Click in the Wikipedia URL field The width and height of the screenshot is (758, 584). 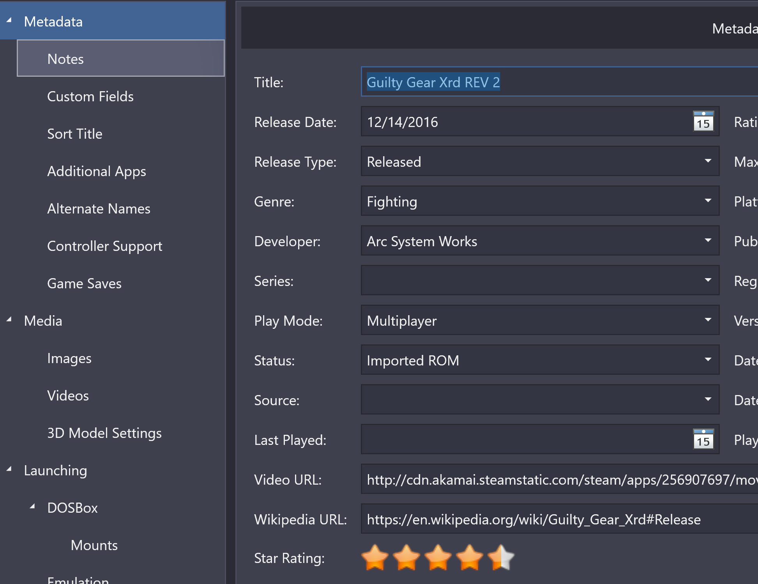point(559,519)
